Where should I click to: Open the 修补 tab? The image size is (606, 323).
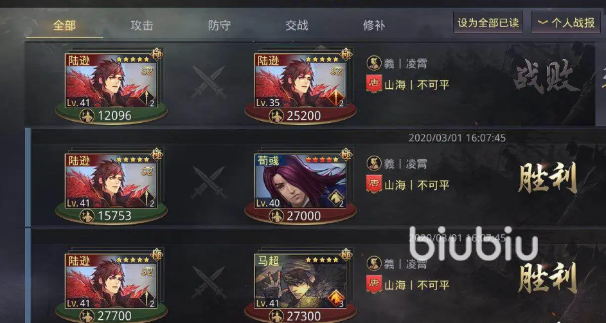(x=374, y=26)
